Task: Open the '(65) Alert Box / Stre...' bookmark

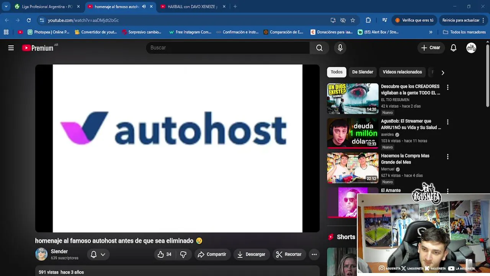Action: 378,32
